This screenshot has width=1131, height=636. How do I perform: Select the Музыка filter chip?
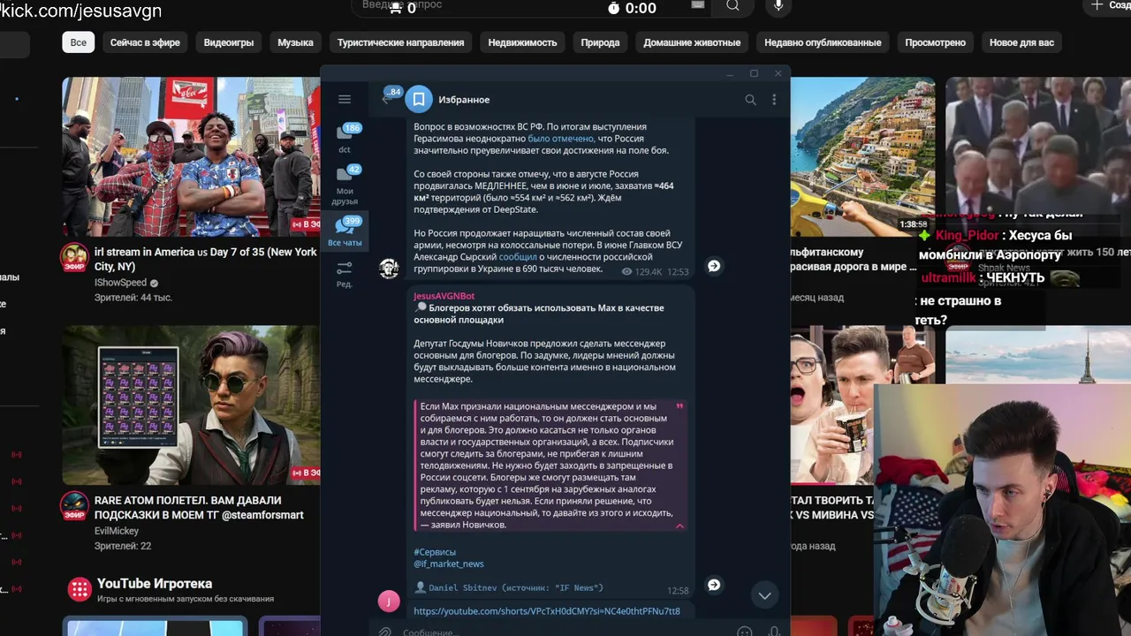(x=295, y=42)
